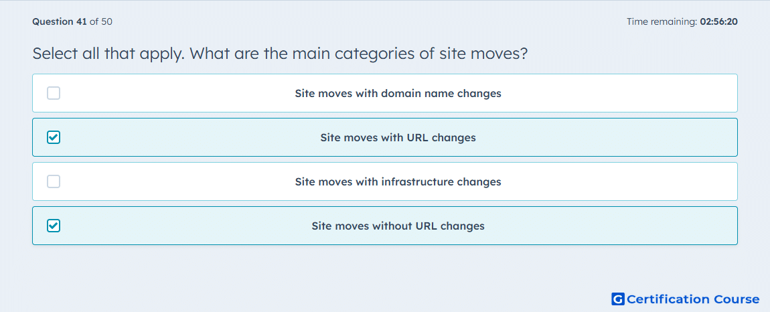Click empty right side of infrastructure option card
The width and height of the screenshot is (770, 312).
coord(619,181)
